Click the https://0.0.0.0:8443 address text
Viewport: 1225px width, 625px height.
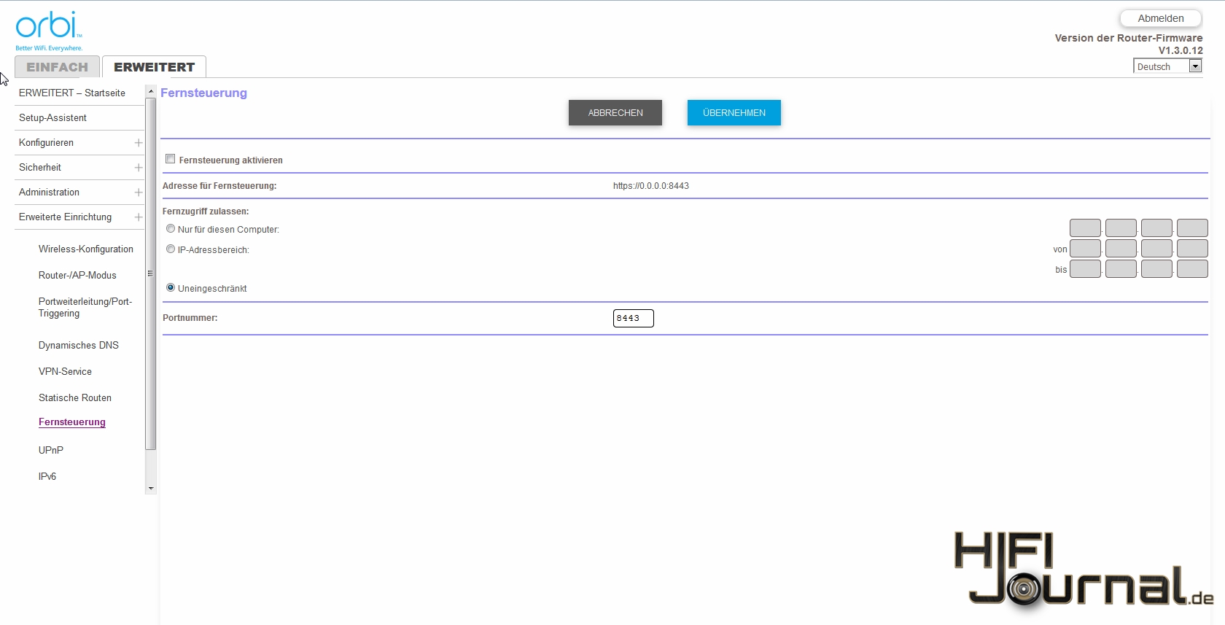651,186
